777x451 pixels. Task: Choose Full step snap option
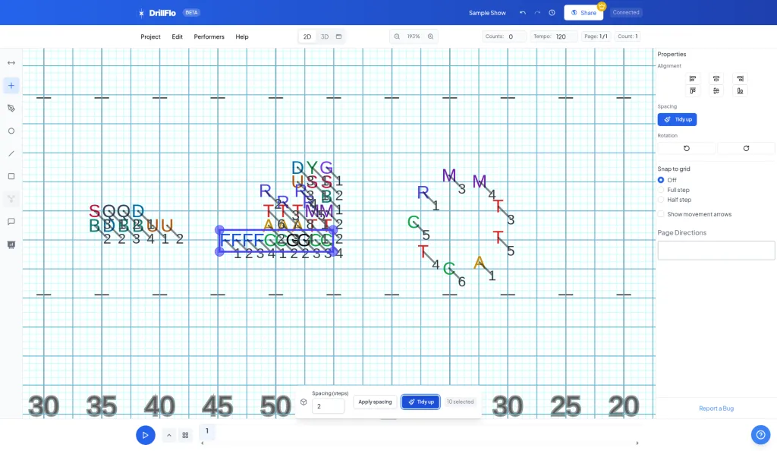coord(661,190)
